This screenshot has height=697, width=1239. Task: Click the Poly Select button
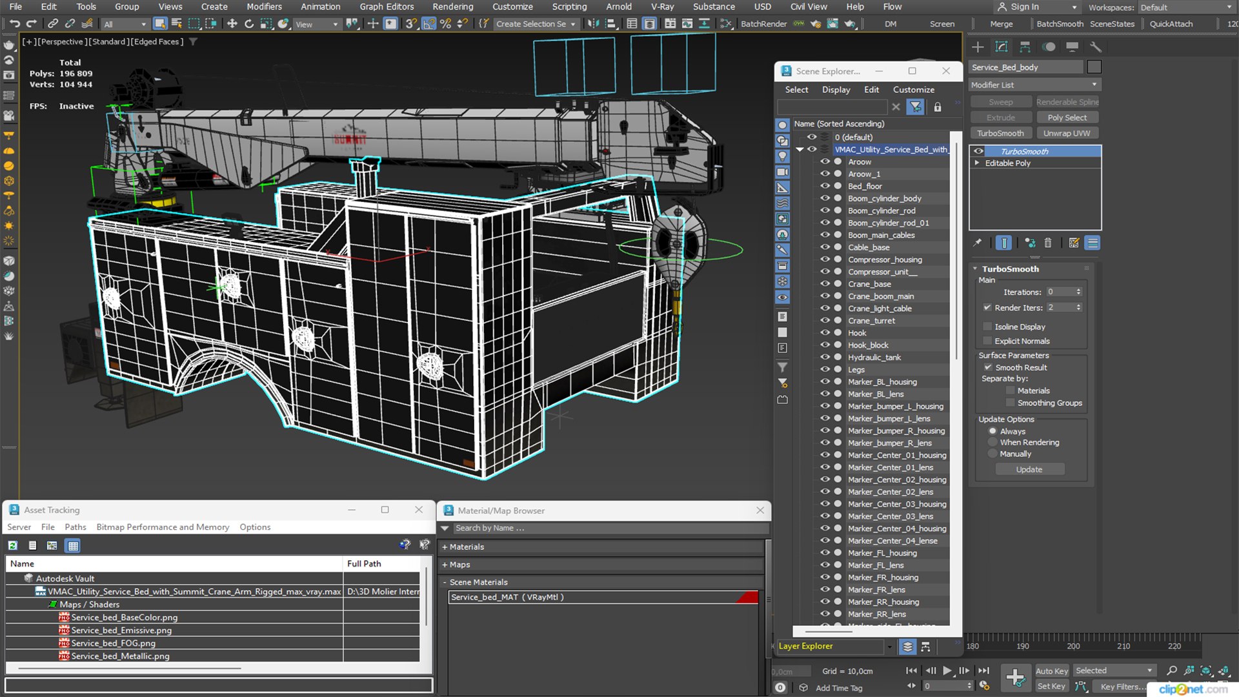point(1067,117)
